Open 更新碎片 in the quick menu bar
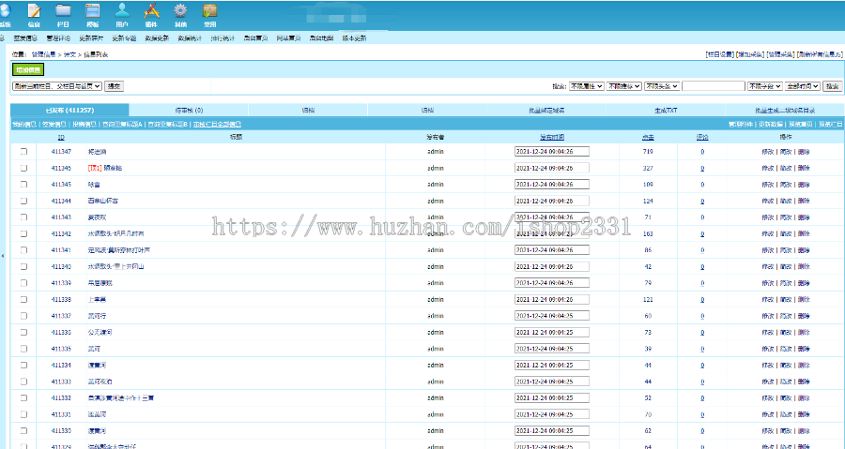 [91, 38]
